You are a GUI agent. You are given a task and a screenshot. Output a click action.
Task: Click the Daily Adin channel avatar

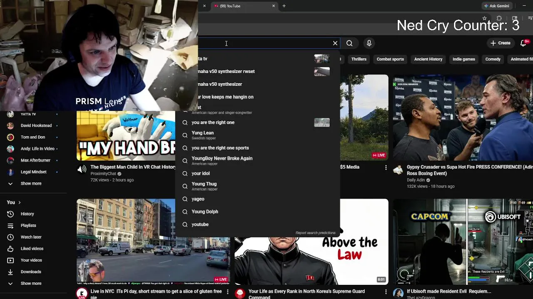pyautogui.click(x=398, y=169)
